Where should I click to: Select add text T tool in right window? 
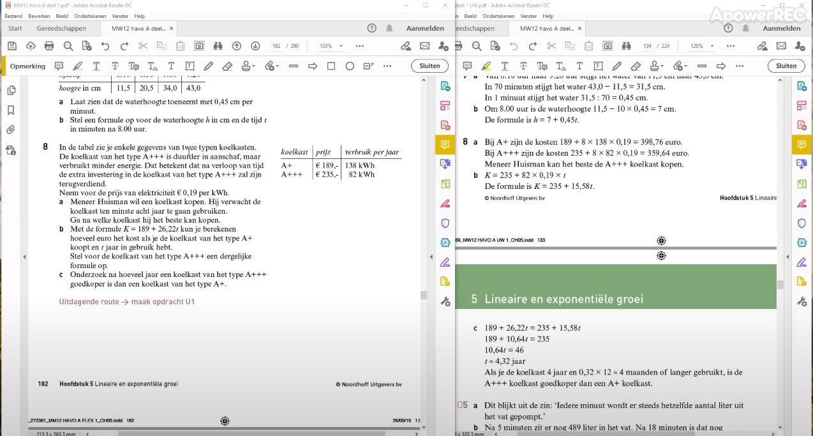point(579,66)
